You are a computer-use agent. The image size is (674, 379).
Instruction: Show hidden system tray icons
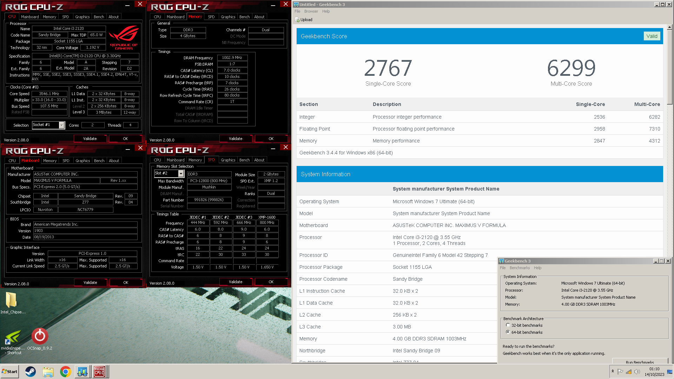click(613, 371)
